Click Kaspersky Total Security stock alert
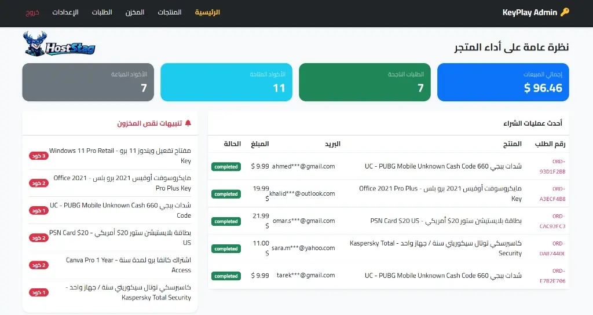 pyautogui.click(x=128, y=292)
